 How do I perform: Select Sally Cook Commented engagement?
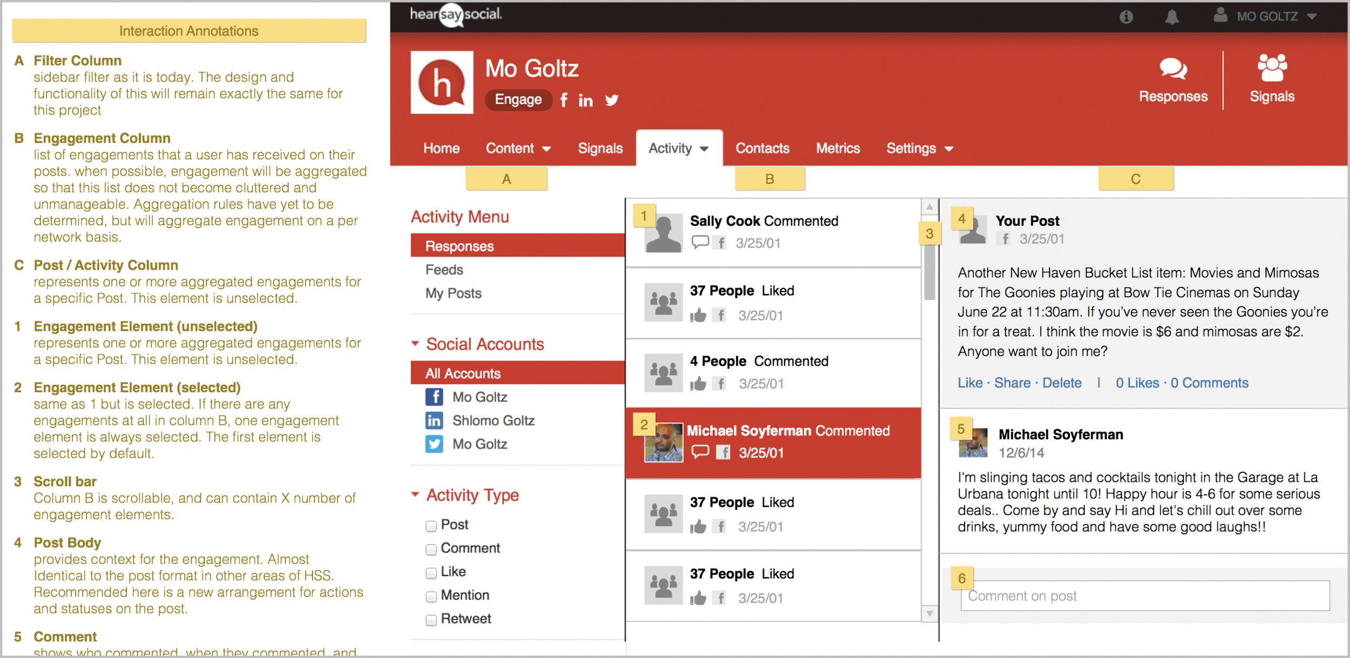773,233
